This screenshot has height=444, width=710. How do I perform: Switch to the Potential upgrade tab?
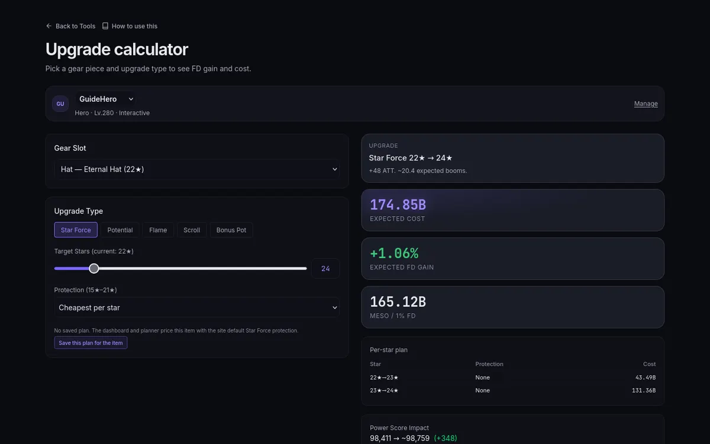pos(120,230)
